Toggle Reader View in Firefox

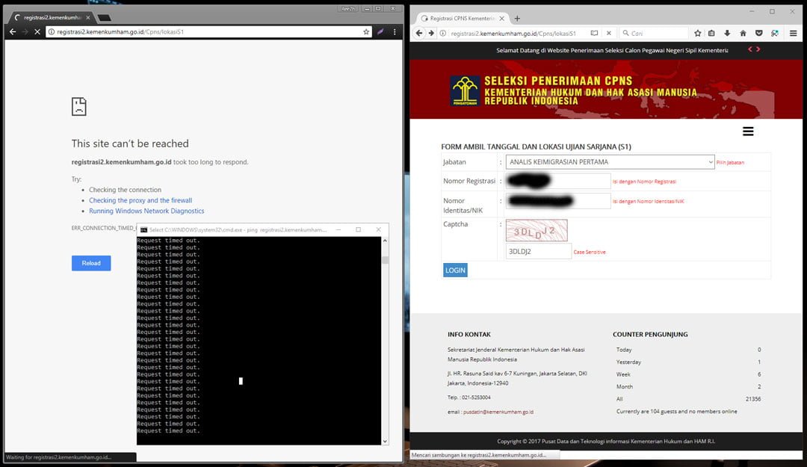[594, 33]
